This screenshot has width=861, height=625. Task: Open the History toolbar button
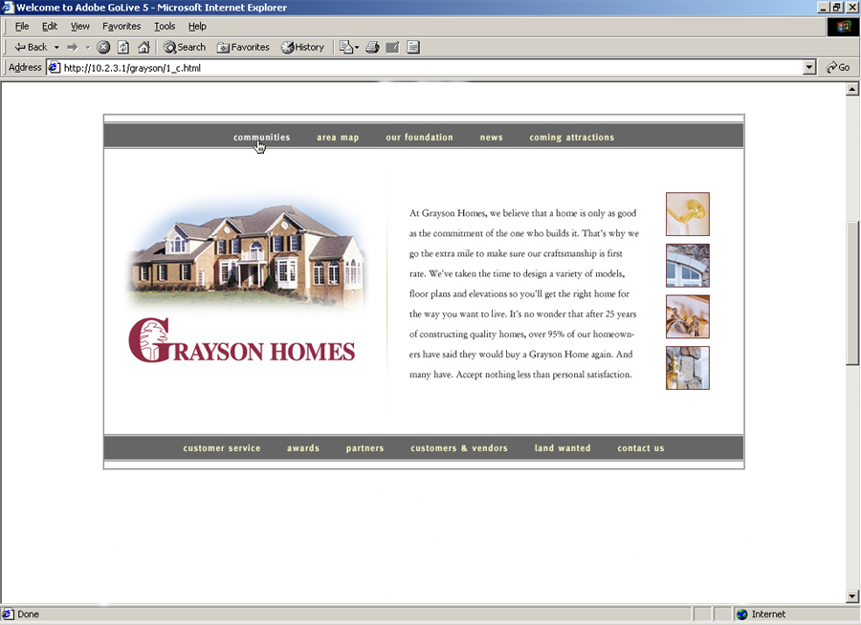coord(302,47)
